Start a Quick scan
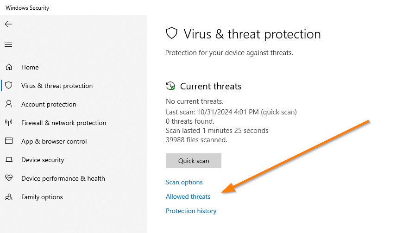Screen dimensions: 396x233 click(194, 161)
